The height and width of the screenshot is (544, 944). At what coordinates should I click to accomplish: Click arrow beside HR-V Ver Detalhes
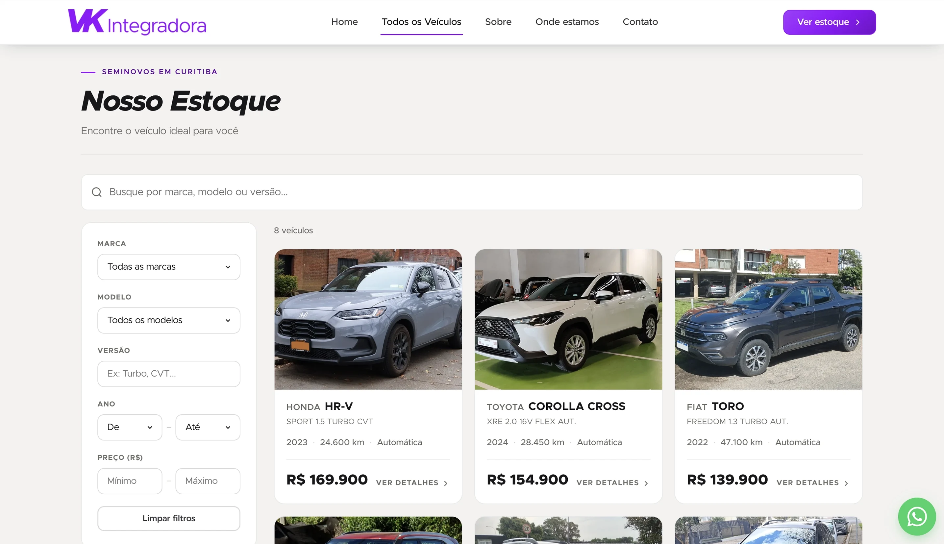(x=446, y=483)
